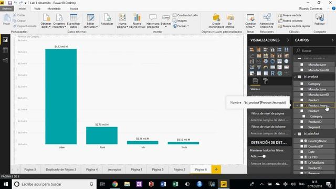Open the Fields well tab in Visualizaciones
This screenshot has width=336, height=189.
[255, 81]
